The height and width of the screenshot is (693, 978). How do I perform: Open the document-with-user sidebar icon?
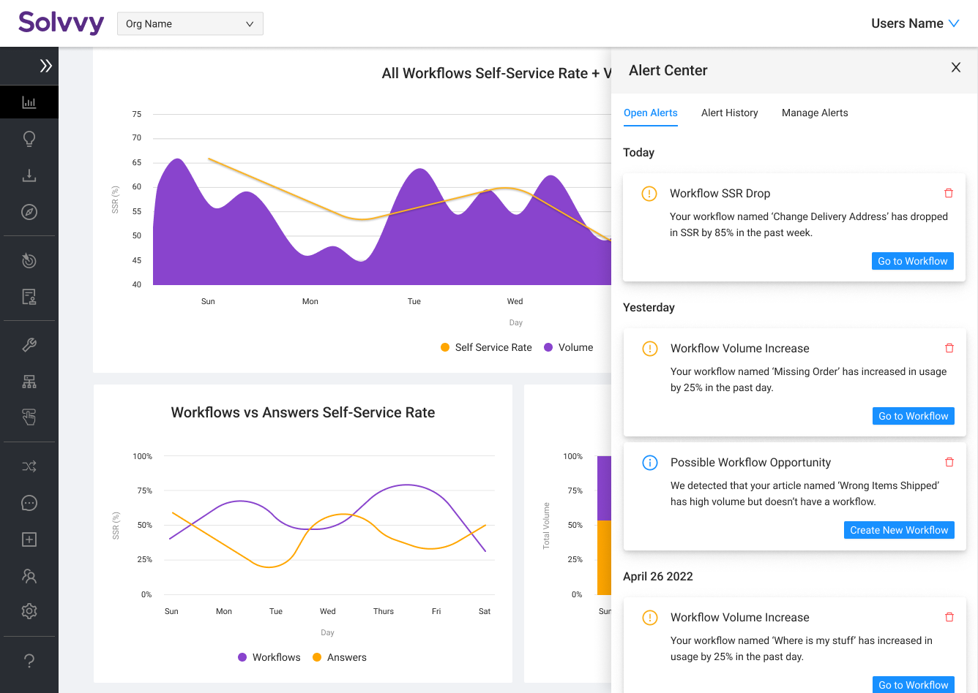pos(29,297)
